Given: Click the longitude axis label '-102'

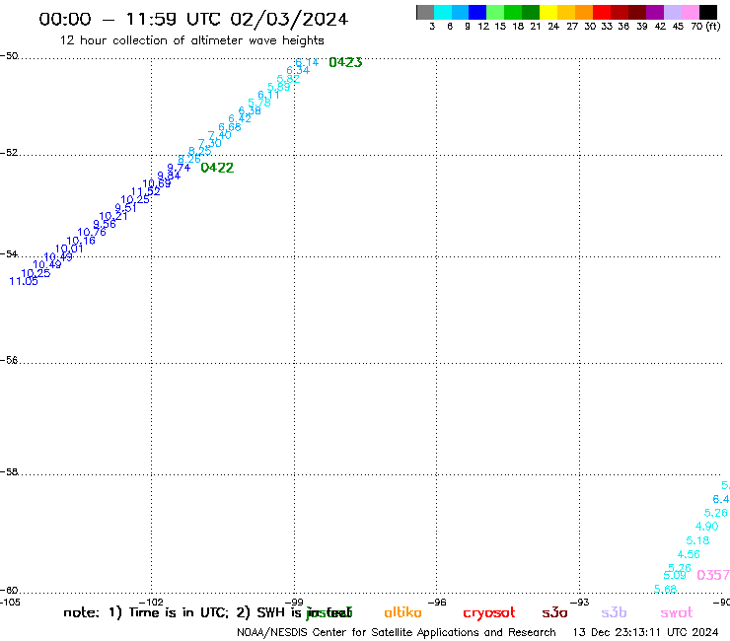Looking at the screenshot, I should coord(151,603).
